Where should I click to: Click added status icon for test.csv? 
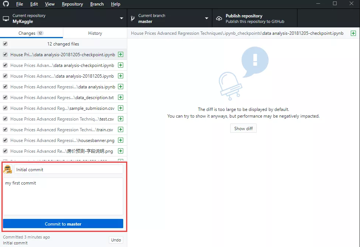point(121,119)
